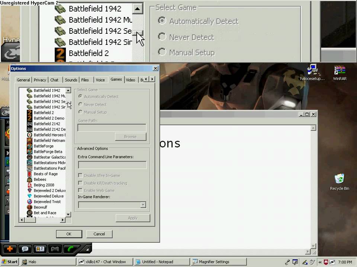Switch to the Sounds tab
Screen dimensions: 357x267
71,80
